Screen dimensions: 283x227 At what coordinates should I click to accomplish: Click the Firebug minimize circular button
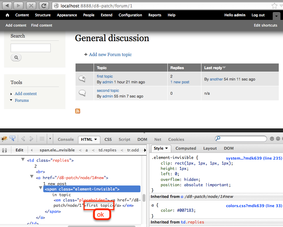click(272, 139)
